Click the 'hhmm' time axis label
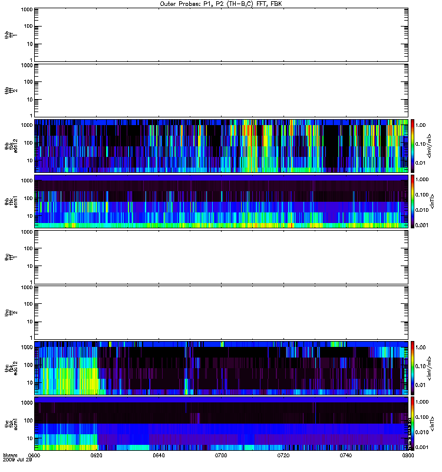442x472 pixels. click(x=10, y=455)
